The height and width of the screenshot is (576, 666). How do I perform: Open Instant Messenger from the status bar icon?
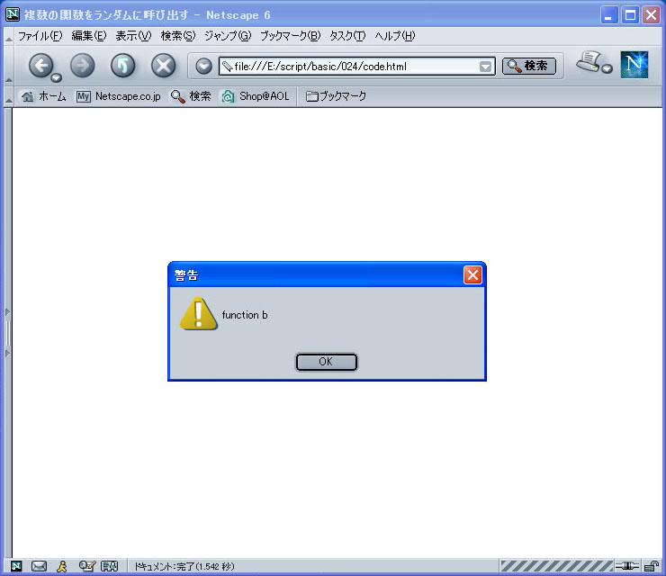pyautogui.click(x=62, y=566)
